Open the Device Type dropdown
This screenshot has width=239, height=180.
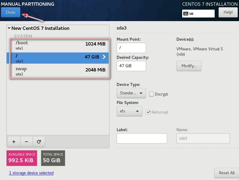tap(131, 93)
